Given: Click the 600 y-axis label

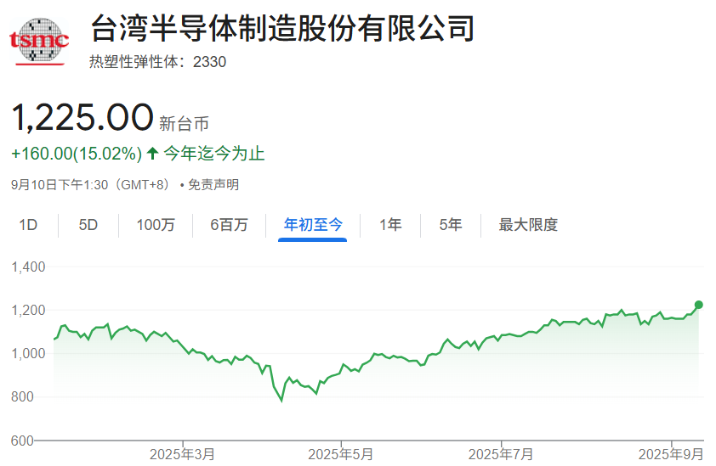Looking at the screenshot, I should pos(22,441).
